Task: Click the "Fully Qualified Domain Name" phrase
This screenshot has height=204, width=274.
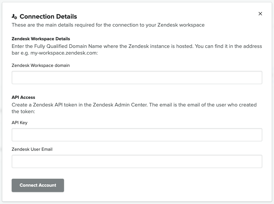Action: (68, 46)
